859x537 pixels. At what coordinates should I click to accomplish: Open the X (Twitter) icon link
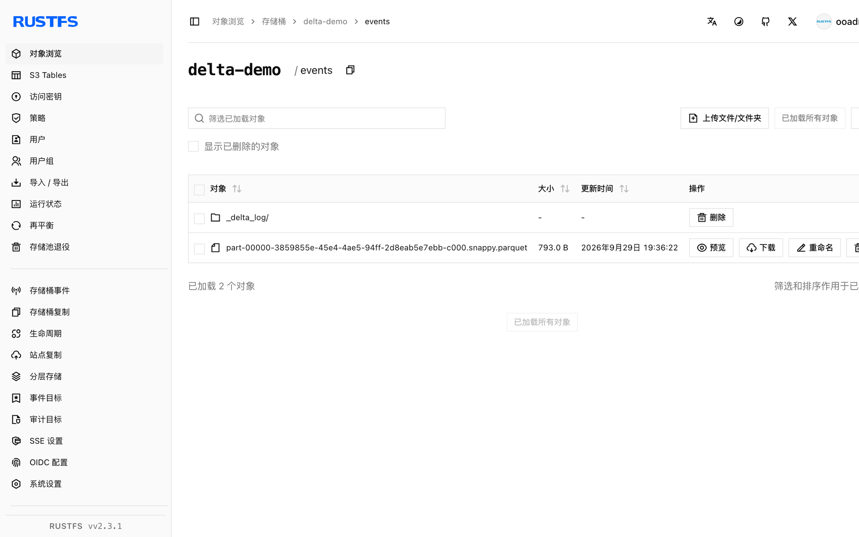tap(792, 21)
